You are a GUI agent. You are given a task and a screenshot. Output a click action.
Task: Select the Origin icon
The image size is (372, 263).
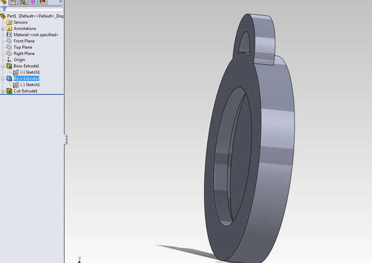click(x=9, y=59)
